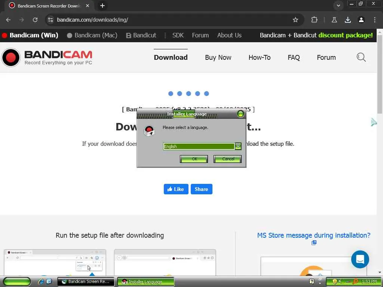Click the browser forward arrow
Viewport: 383px width, 287px height.
click(x=22, y=20)
